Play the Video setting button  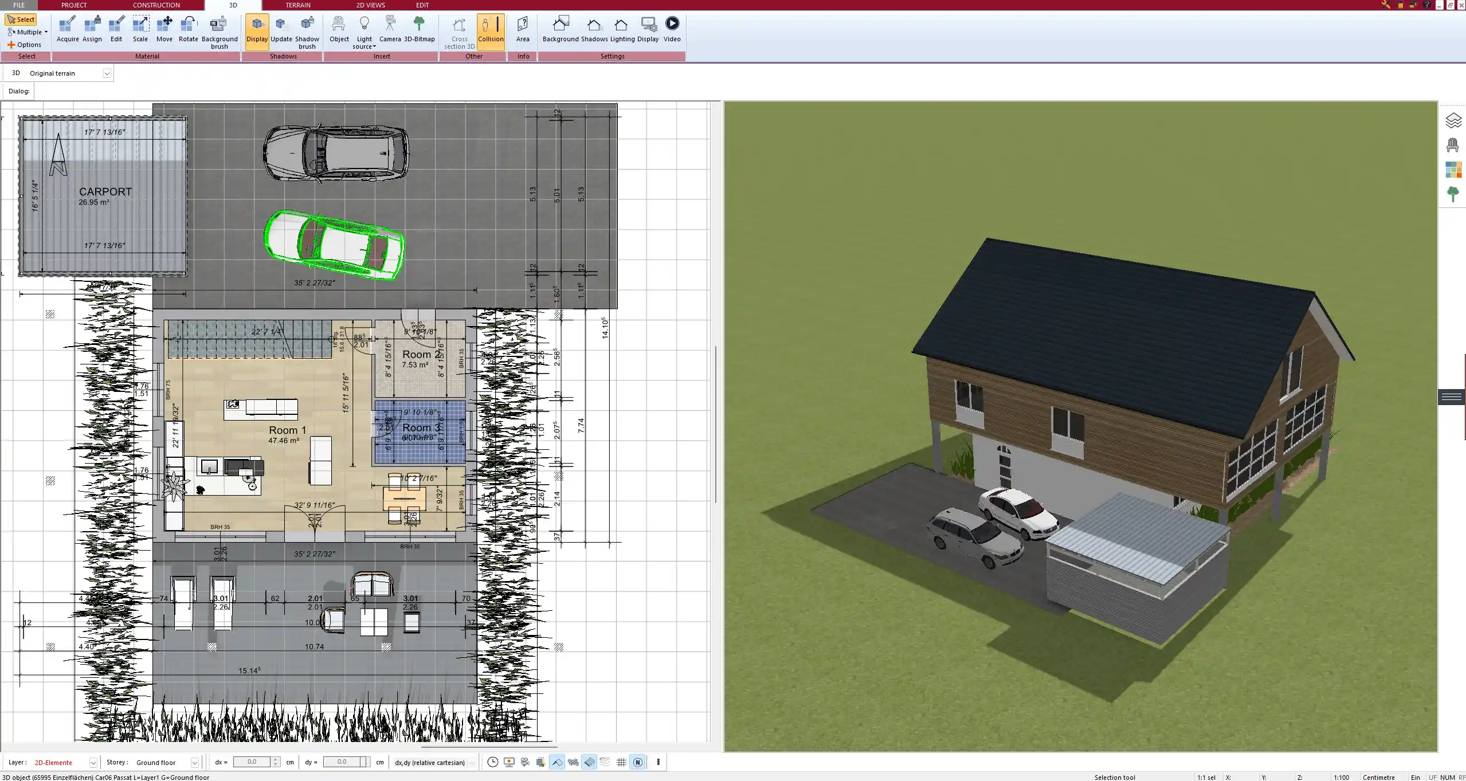pos(672,29)
